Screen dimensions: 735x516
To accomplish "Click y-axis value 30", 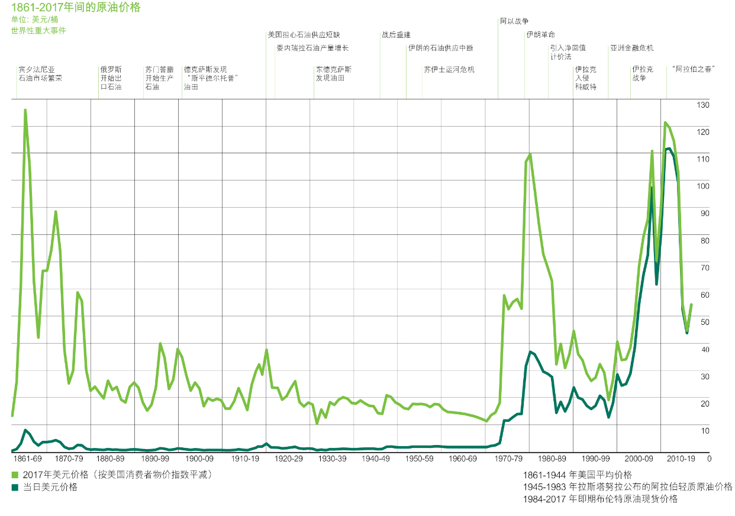I will pyautogui.click(x=704, y=376).
